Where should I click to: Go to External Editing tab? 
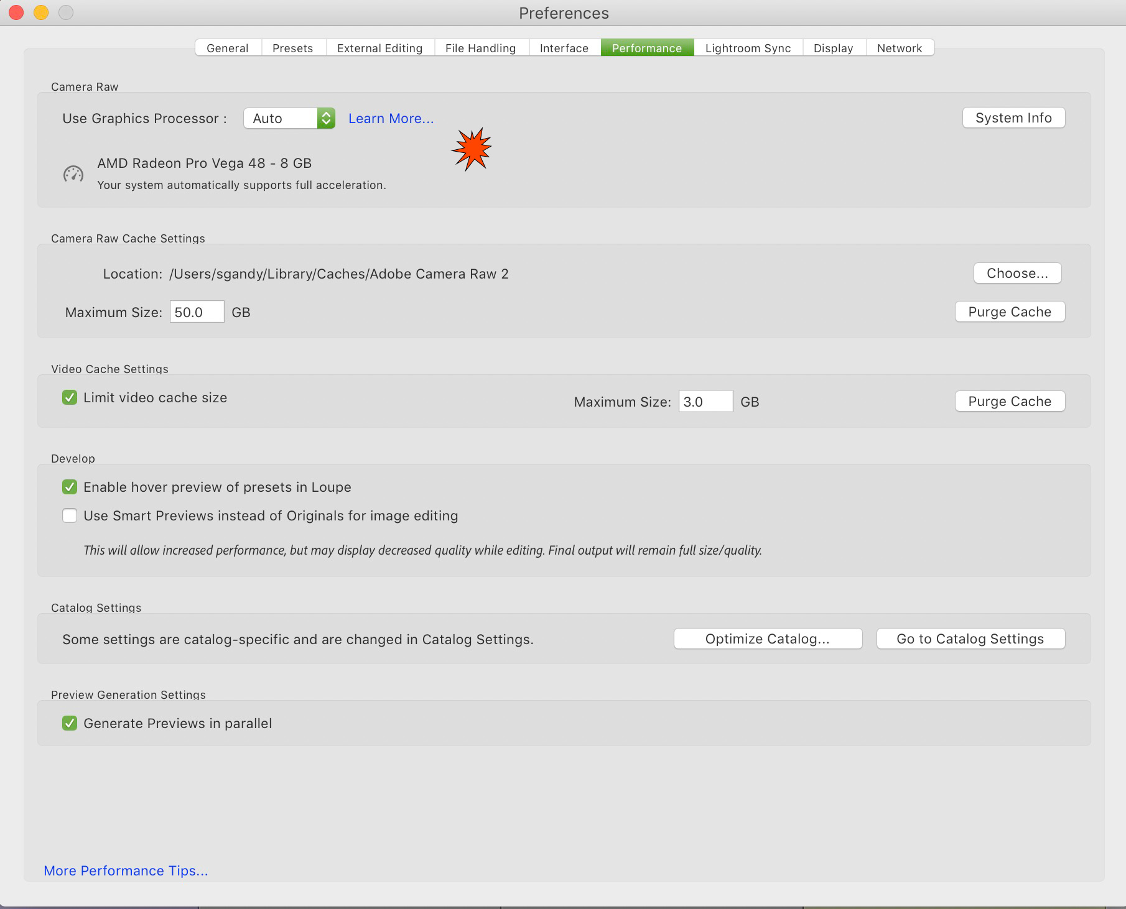(x=379, y=48)
